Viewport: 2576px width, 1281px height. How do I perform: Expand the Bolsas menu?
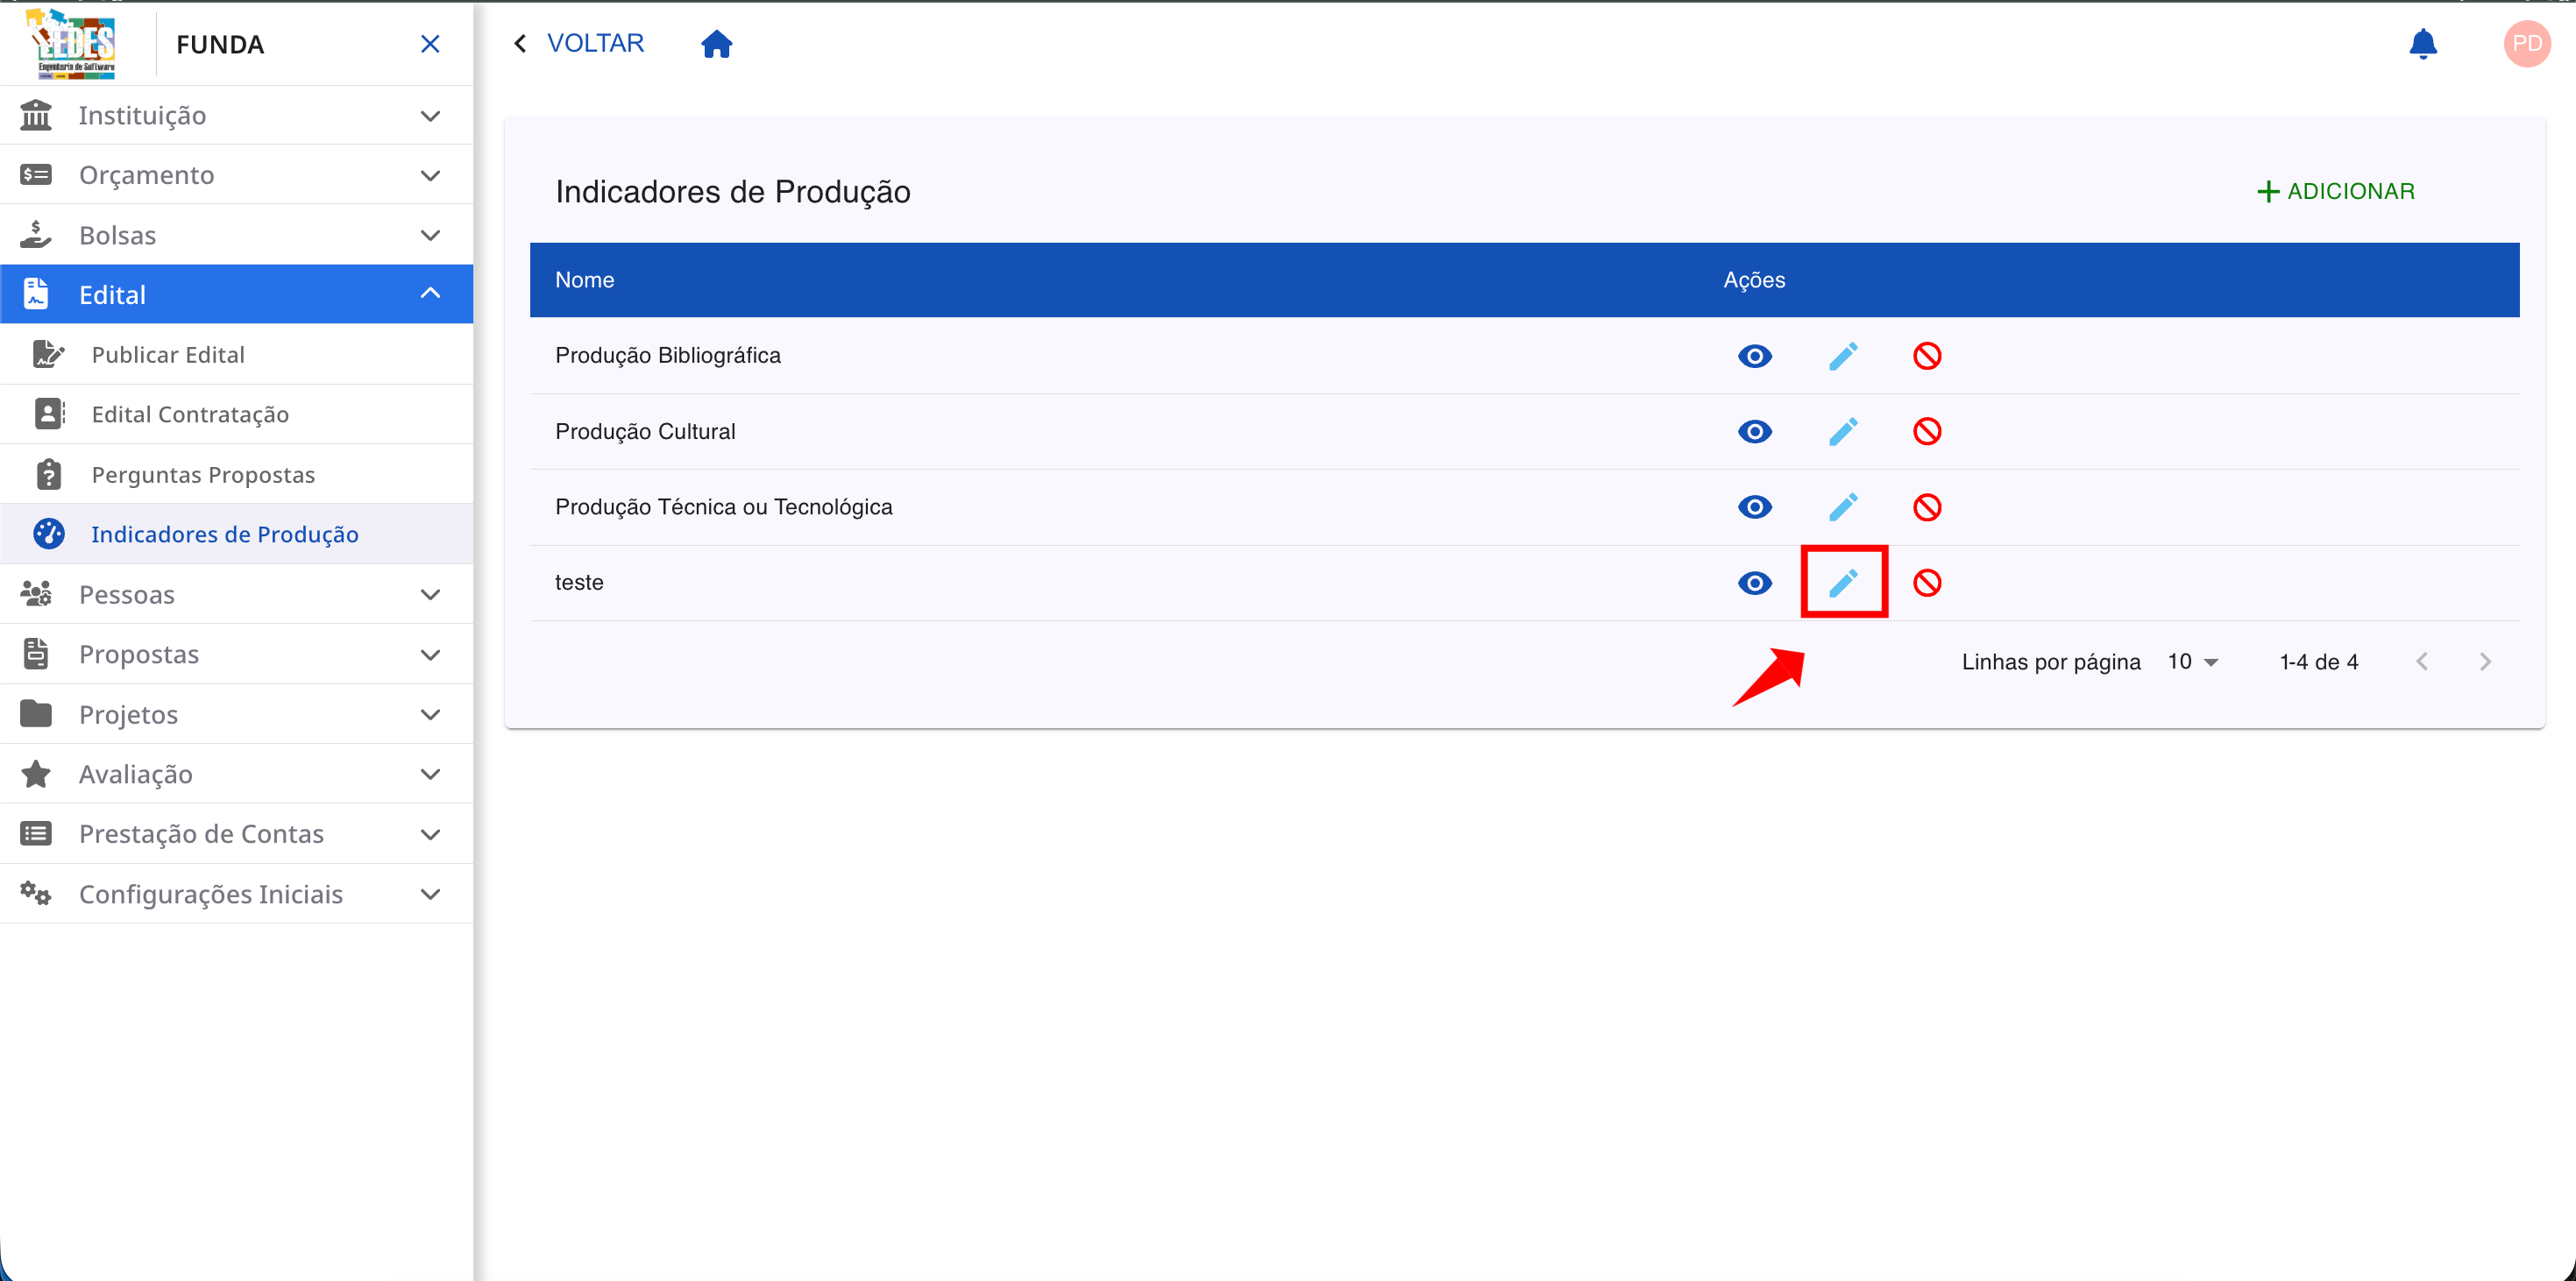click(x=237, y=235)
